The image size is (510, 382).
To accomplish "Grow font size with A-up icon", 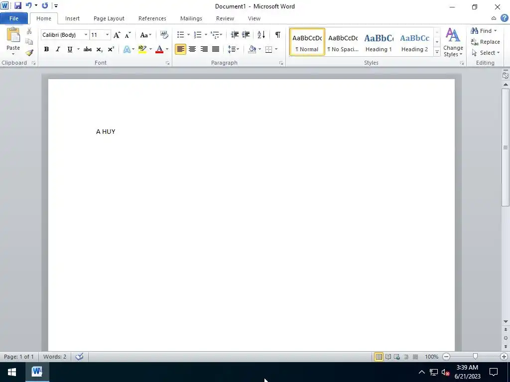I will [117, 35].
